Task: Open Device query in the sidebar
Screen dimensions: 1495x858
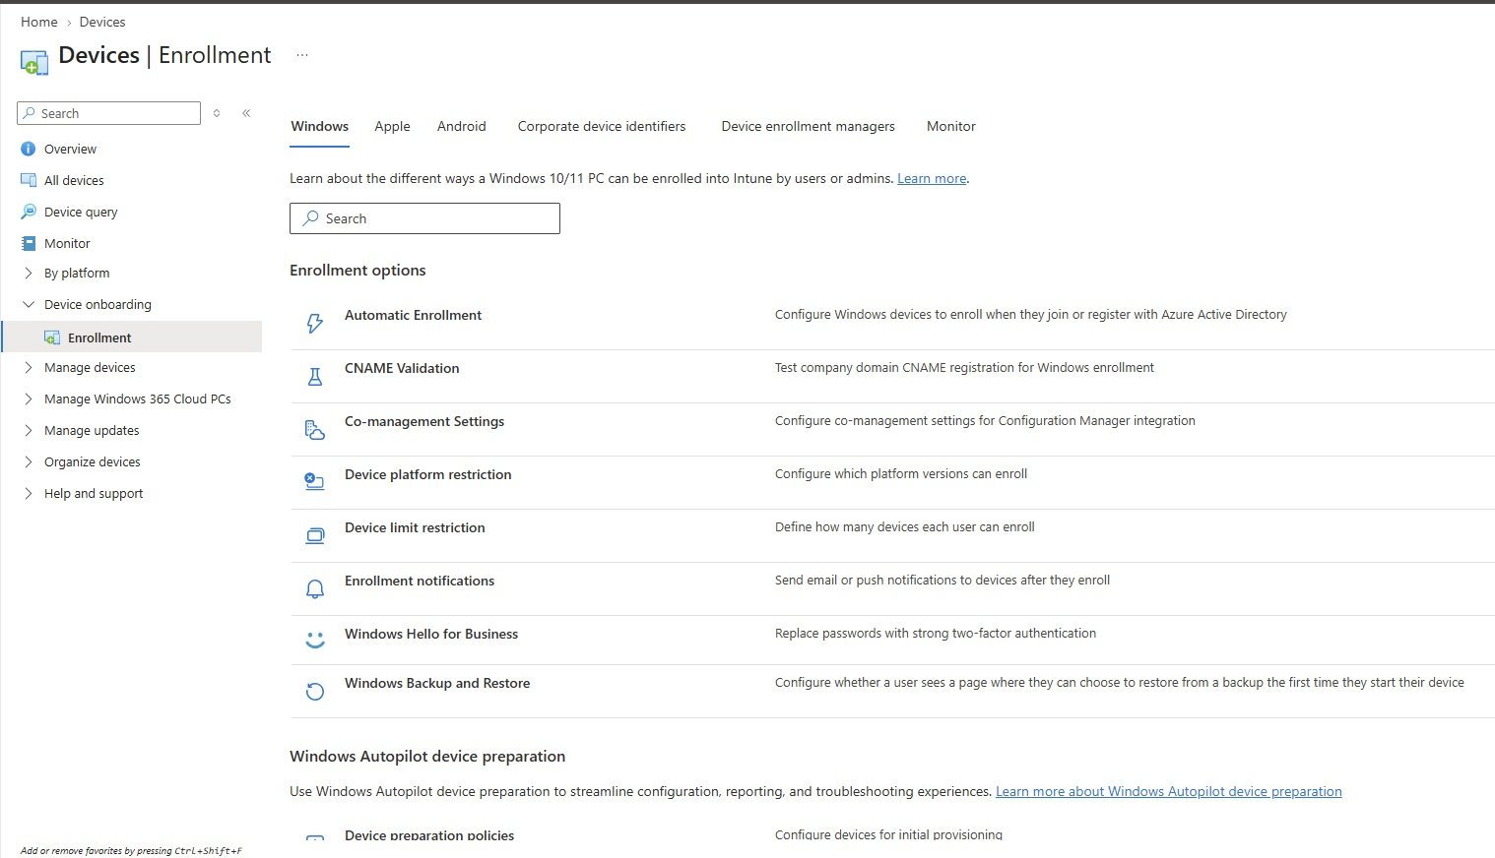Action: [x=81, y=213]
